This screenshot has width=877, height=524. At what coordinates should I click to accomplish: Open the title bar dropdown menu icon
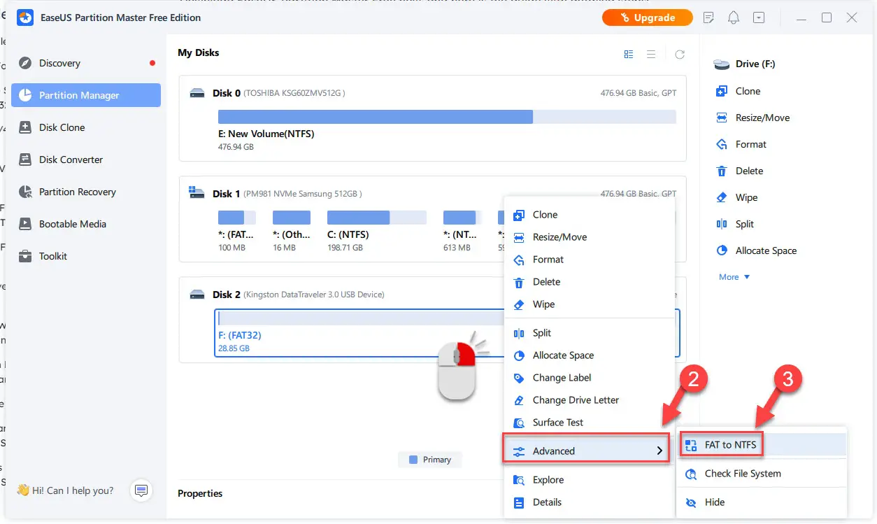[x=759, y=17]
